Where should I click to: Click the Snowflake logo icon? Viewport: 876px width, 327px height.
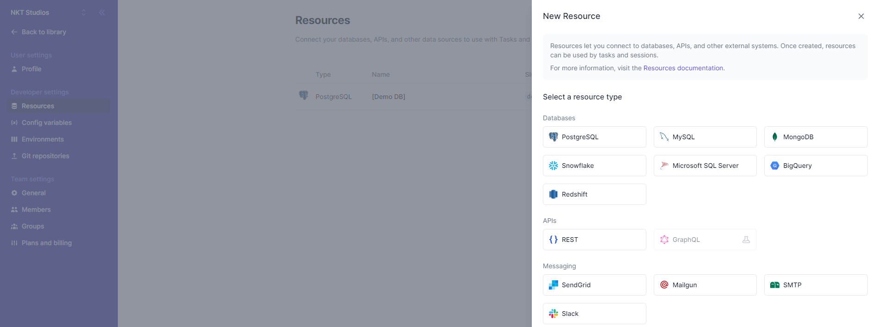[x=553, y=166]
